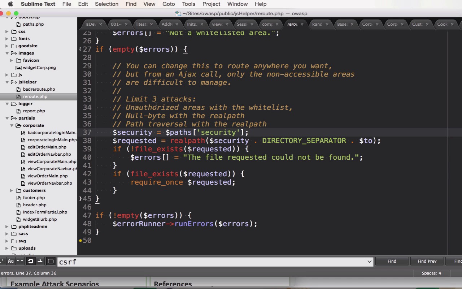This screenshot has height=289, width=462.
Task: Switch to the Inits tab
Action: [x=192, y=24]
